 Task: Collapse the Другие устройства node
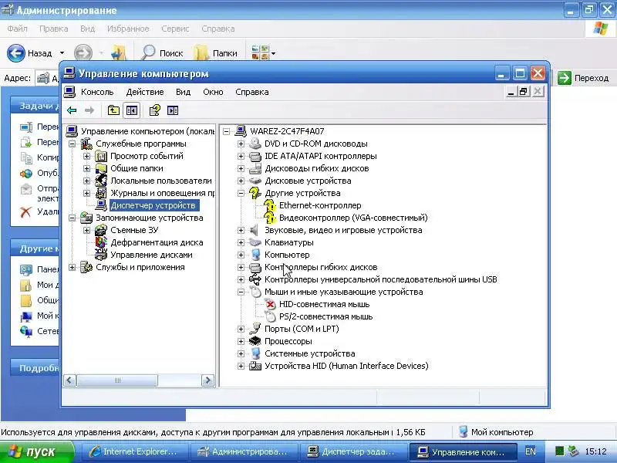tap(241, 193)
